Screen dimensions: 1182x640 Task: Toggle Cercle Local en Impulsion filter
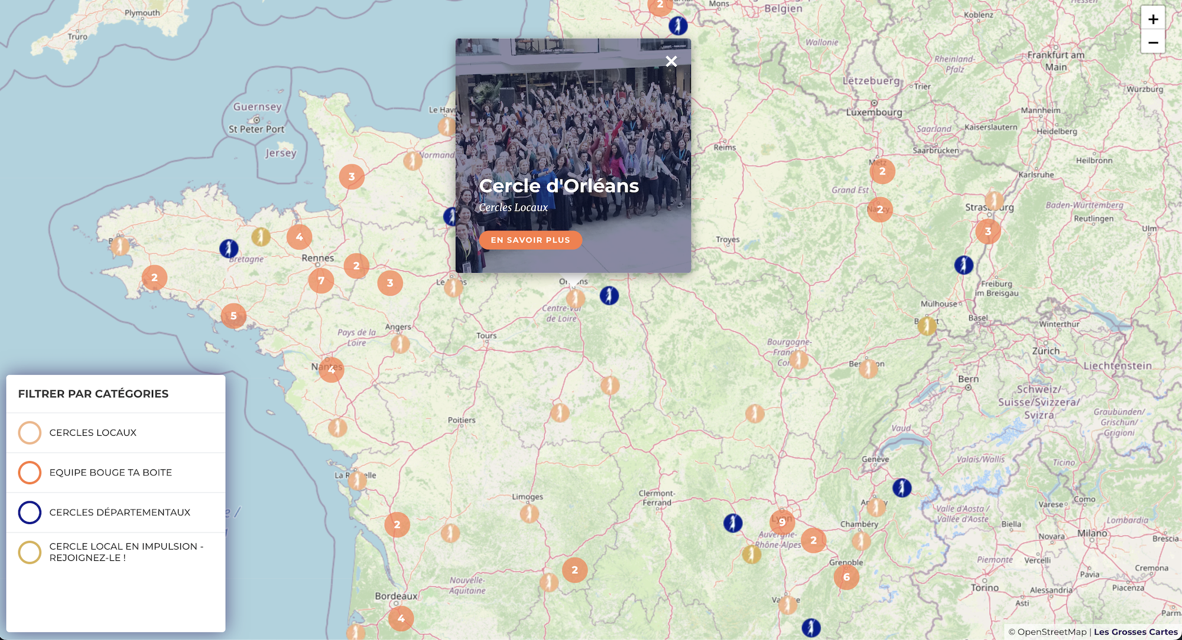coord(116,552)
